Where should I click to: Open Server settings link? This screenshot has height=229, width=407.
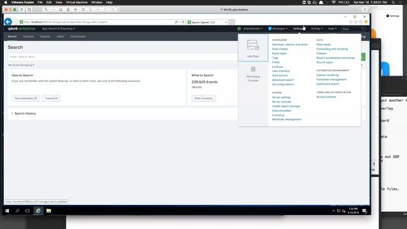281,97
